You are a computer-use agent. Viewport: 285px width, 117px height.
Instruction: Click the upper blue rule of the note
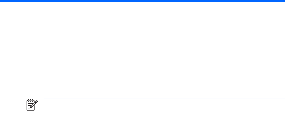164,98
